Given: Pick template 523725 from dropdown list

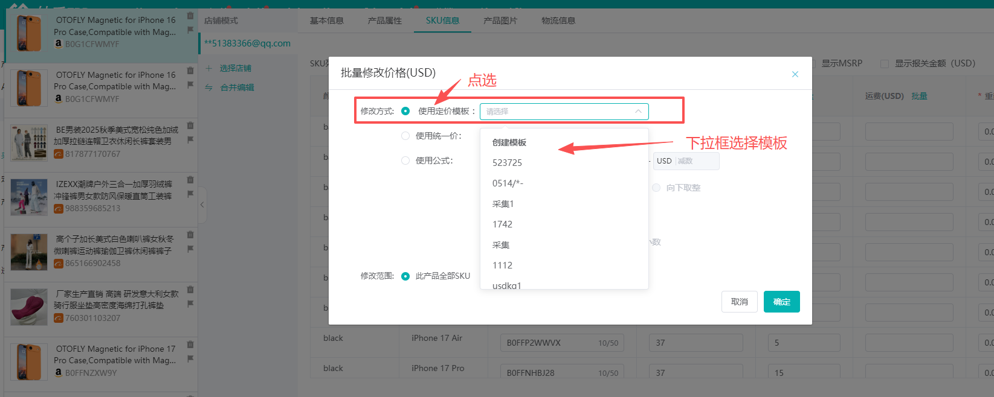Looking at the screenshot, I should pyautogui.click(x=507, y=163).
